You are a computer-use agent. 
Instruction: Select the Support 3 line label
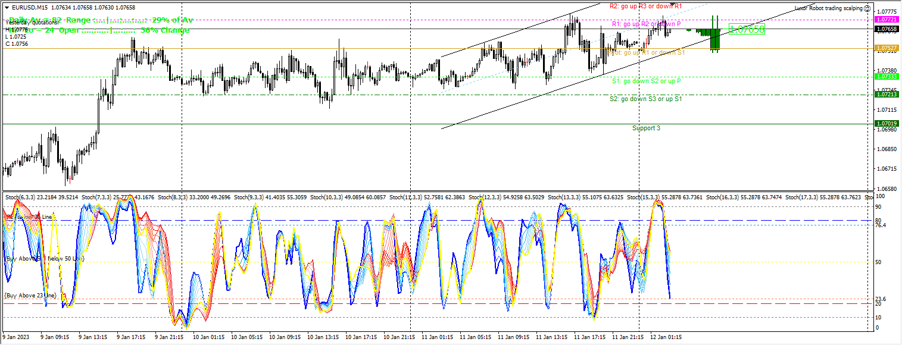(646, 128)
